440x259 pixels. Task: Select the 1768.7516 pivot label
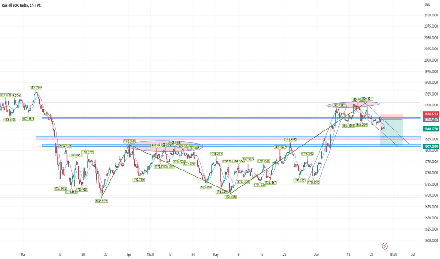[x=264, y=161]
